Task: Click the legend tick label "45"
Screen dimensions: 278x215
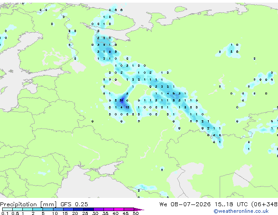Action: pos(125,213)
